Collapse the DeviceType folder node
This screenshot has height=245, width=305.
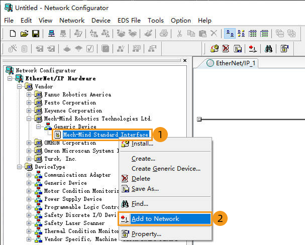19,167
